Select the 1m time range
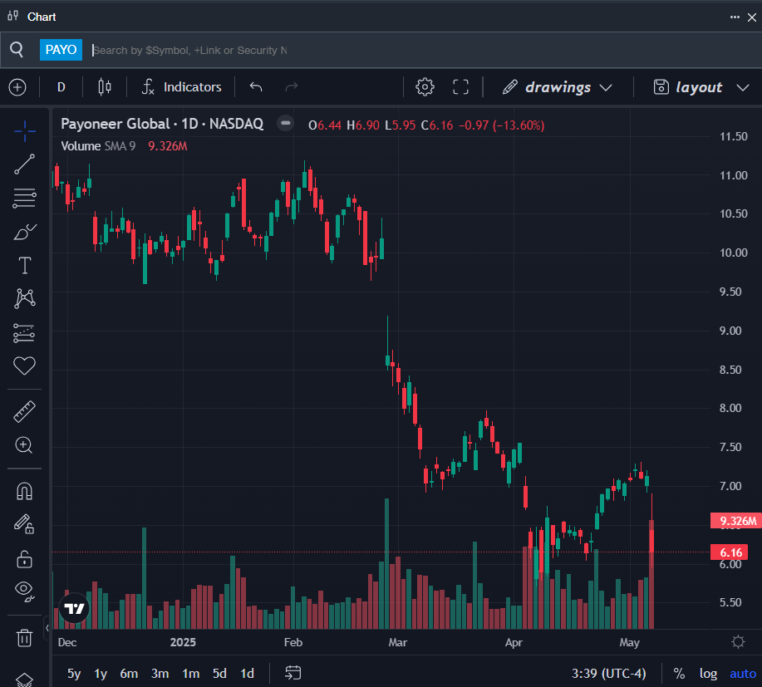Image resolution: width=762 pixels, height=687 pixels. (x=190, y=674)
